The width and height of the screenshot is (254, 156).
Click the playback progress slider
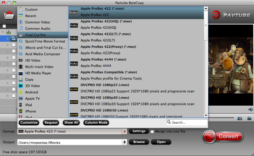point(221,118)
